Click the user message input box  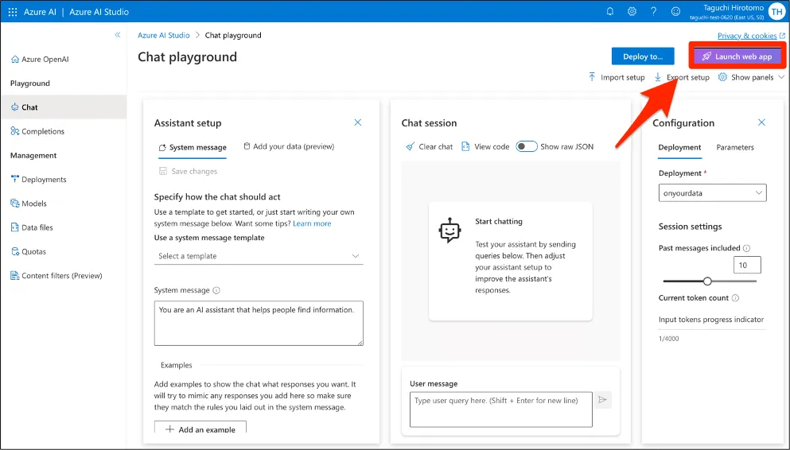pos(501,409)
